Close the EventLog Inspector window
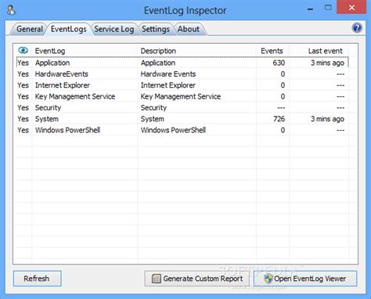This screenshot has width=371, height=299. coord(351,8)
